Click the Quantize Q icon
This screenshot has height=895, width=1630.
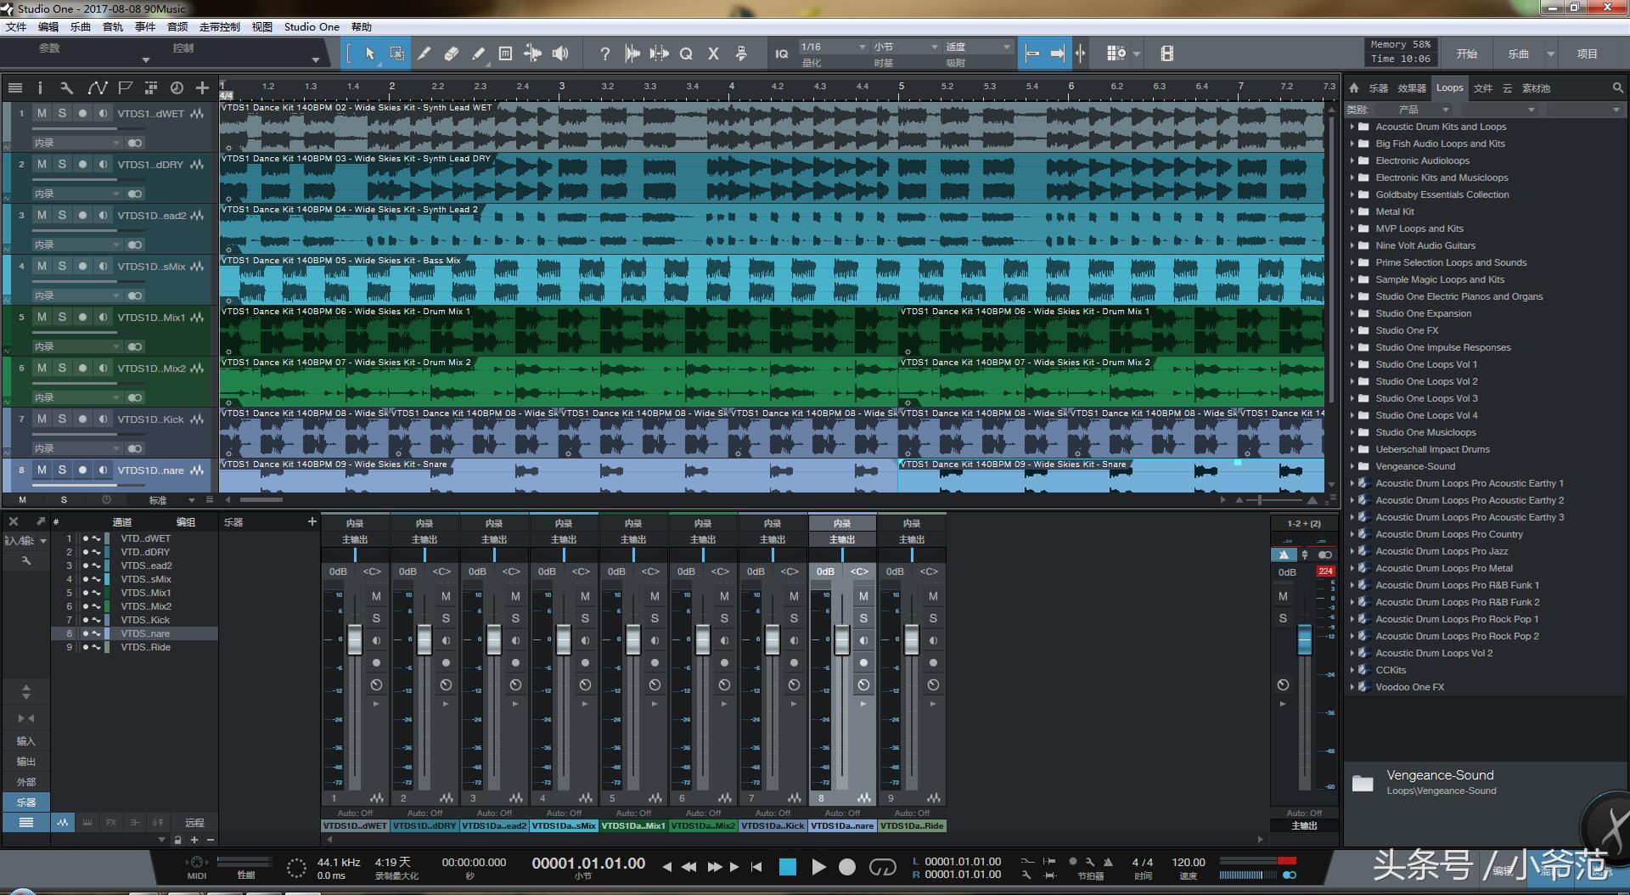coord(686,53)
